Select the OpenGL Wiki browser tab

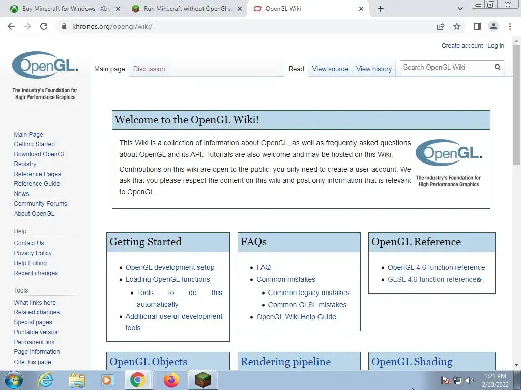[x=308, y=9]
